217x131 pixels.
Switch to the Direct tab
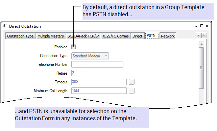[x=138, y=36]
